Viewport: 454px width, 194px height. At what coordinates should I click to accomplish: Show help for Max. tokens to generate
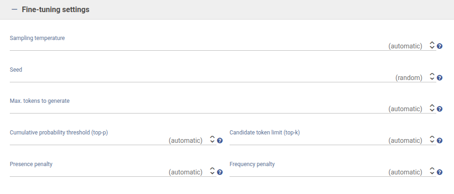pos(440,109)
